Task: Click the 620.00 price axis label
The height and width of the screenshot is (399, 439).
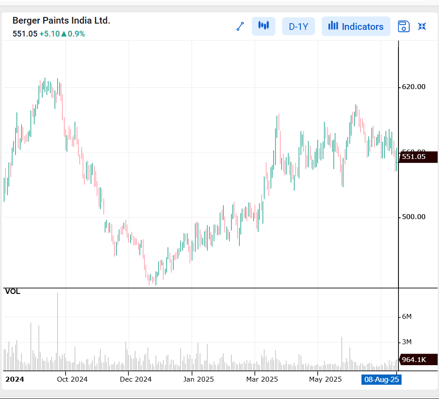Action: pos(414,87)
